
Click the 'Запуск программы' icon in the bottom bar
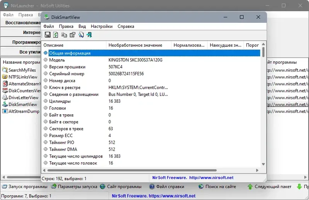coord(4,186)
